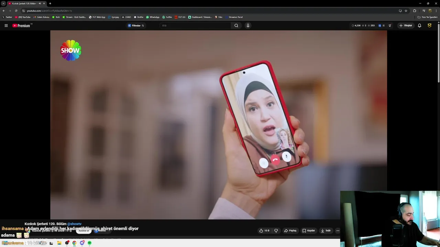Click the blue extension icon beside the view stats

pyautogui.click(x=379, y=25)
